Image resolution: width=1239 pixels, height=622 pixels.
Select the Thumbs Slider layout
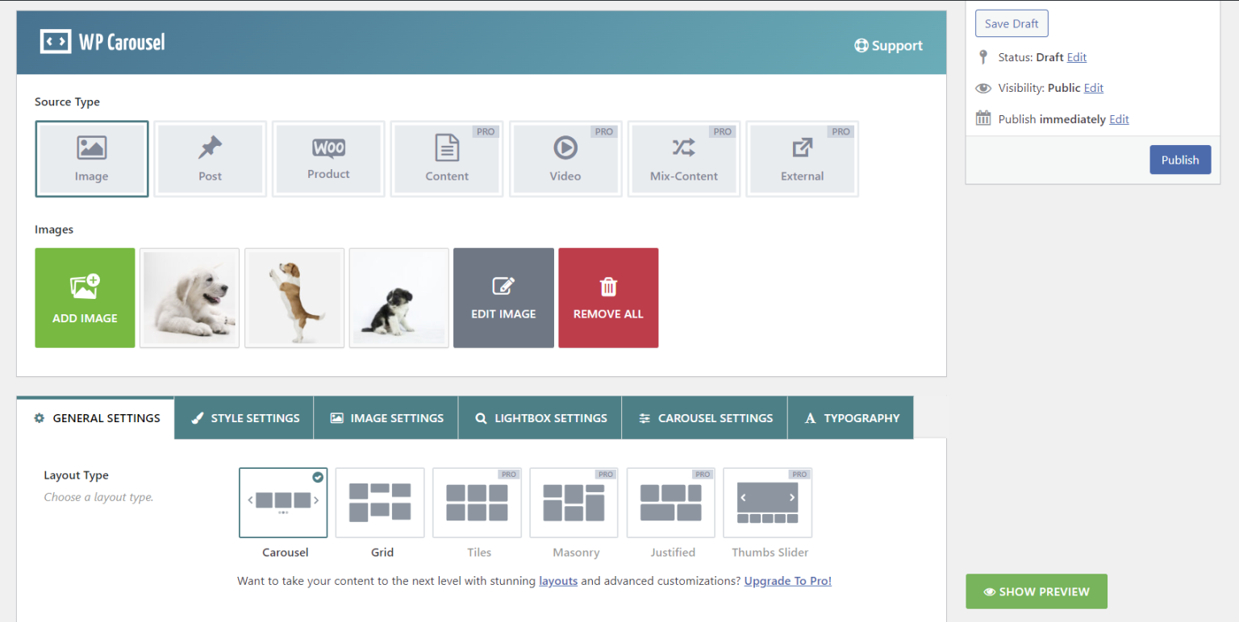(767, 502)
